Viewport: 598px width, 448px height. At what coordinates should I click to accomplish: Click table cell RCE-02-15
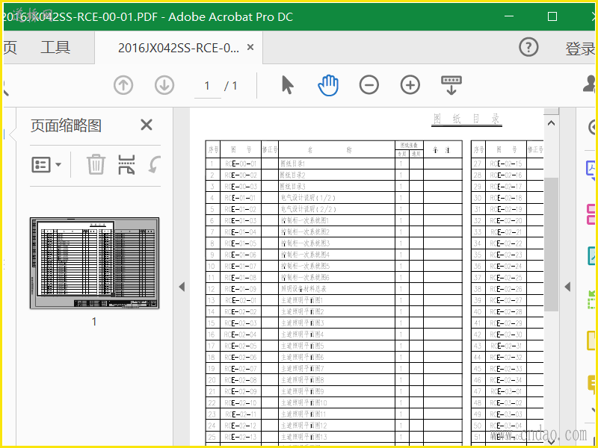tap(506, 164)
